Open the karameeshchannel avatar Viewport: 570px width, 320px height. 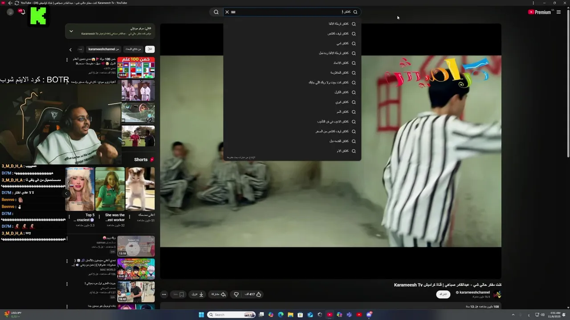coord(497,294)
